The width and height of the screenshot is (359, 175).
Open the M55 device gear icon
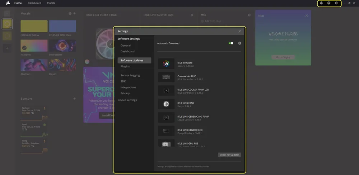click(249, 15)
